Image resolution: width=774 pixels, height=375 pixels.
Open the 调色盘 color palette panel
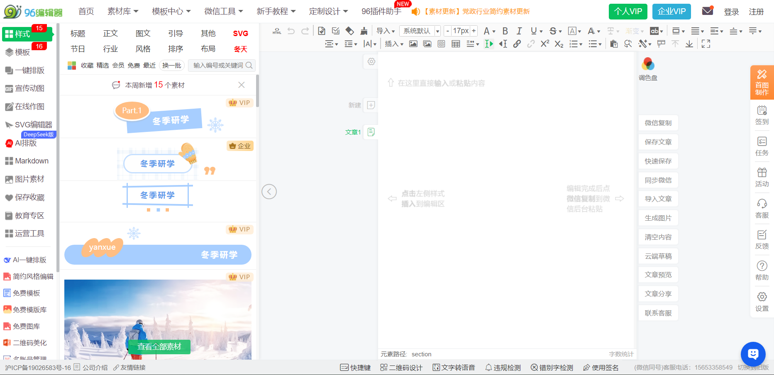click(648, 68)
